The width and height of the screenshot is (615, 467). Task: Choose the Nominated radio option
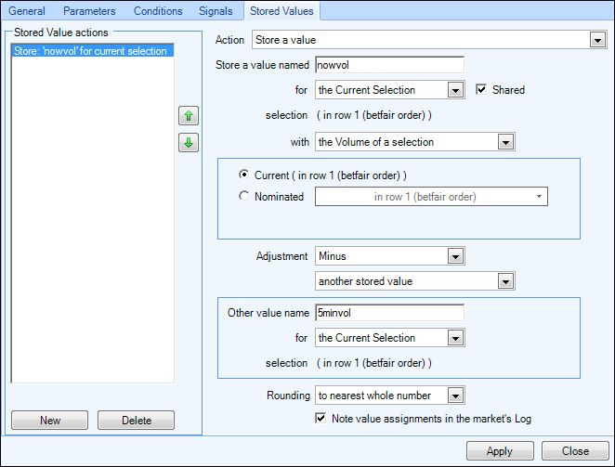pos(243,195)
